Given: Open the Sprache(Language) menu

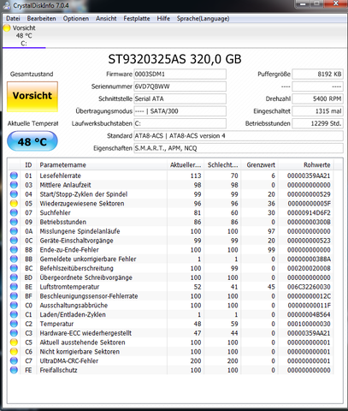Looking at the screenshot, I should 203,19.
